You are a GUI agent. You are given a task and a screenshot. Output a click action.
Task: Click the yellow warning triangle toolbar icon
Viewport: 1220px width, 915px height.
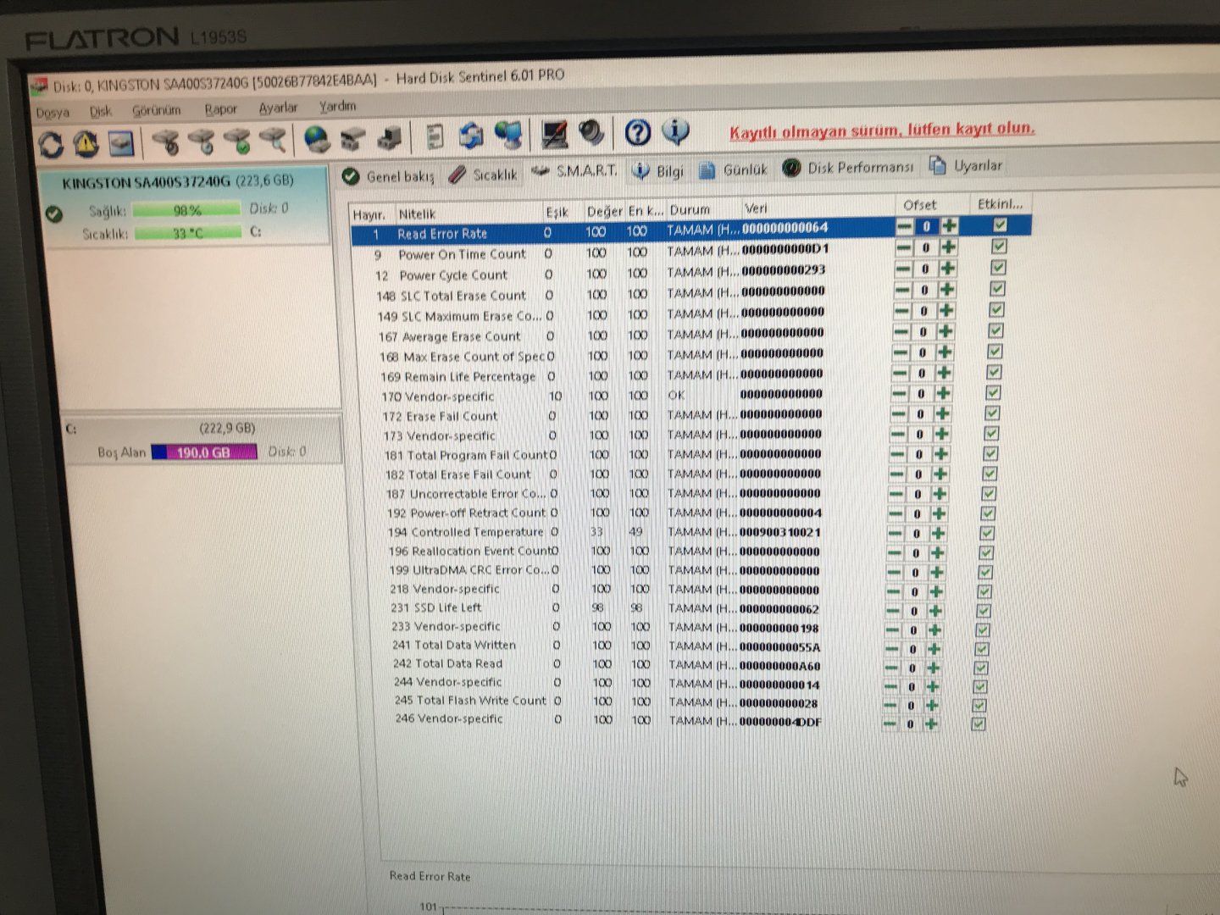tap(85, 144)
